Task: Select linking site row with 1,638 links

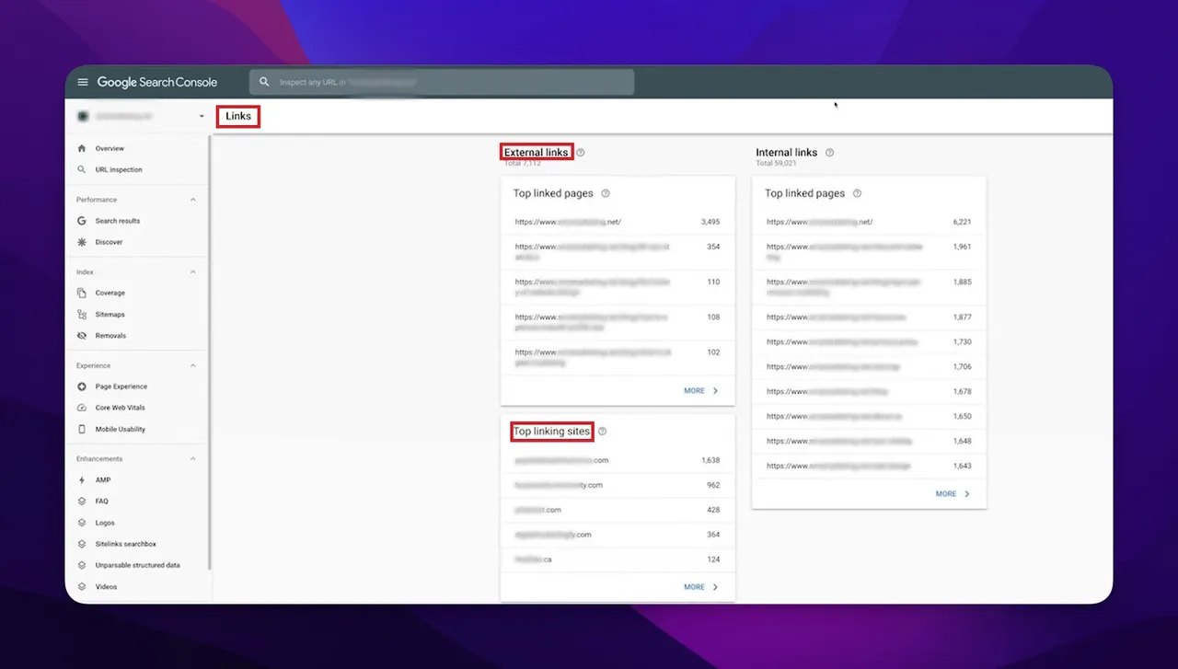Action: coord(618,460)
